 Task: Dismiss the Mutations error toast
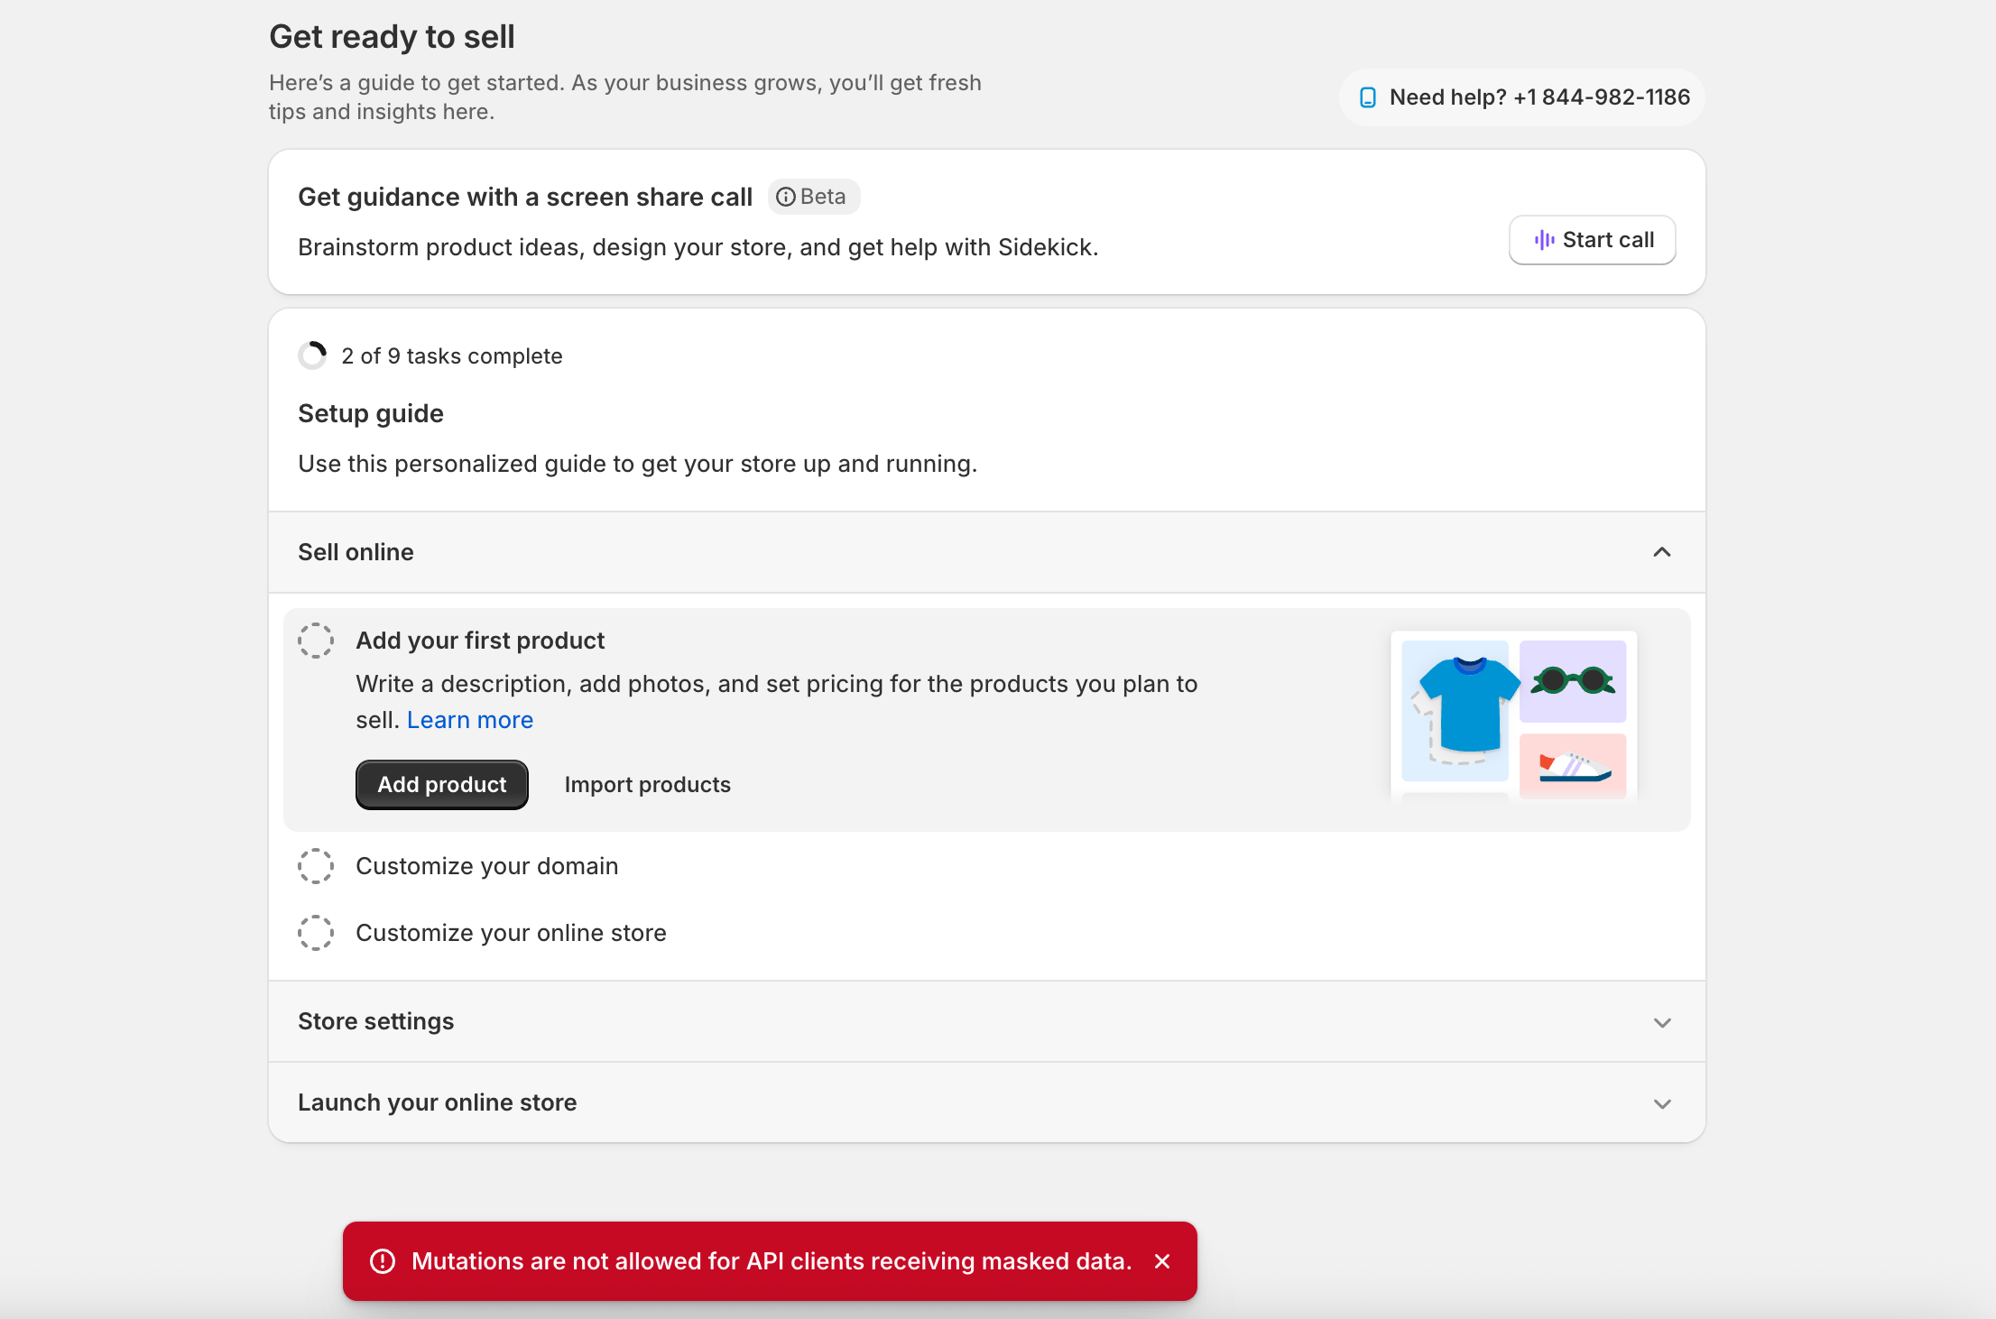tap(1162, 1261)
